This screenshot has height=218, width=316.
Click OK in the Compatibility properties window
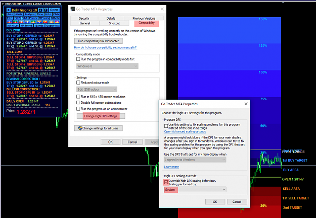(x=110, y=142)
